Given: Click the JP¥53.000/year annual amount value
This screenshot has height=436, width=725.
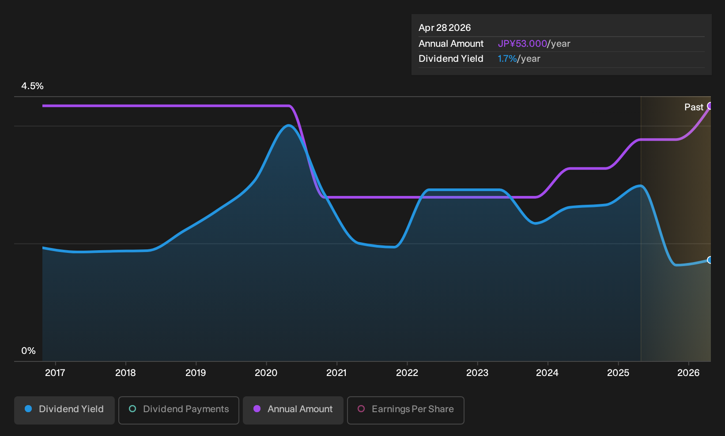Looking at the screenshot, I should [x=534, y=44].
